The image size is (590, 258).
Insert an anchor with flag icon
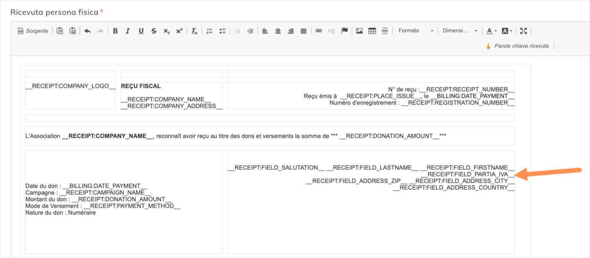(x=344, y=31)
